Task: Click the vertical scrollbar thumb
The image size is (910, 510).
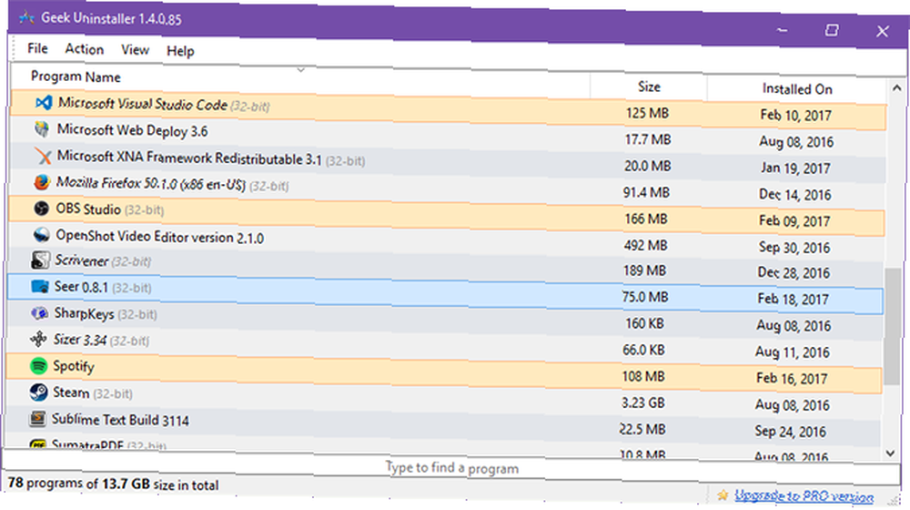Action: [x=894, y=326]
